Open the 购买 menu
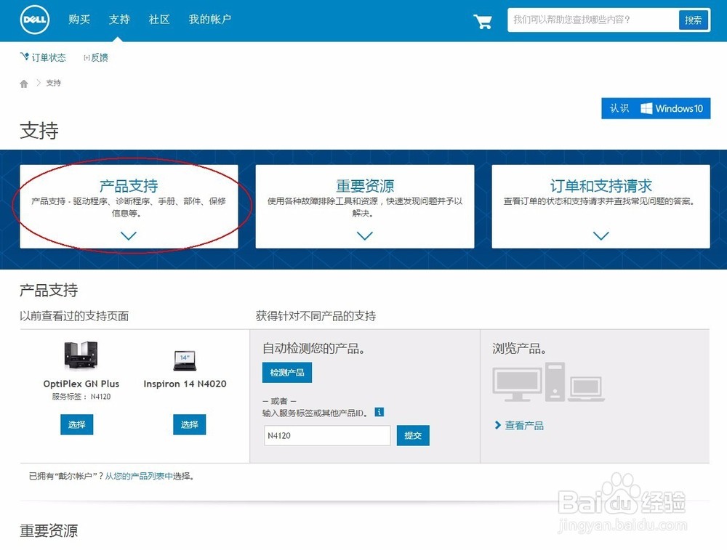The width and height of the screenshot is (727, 550). 79,19
